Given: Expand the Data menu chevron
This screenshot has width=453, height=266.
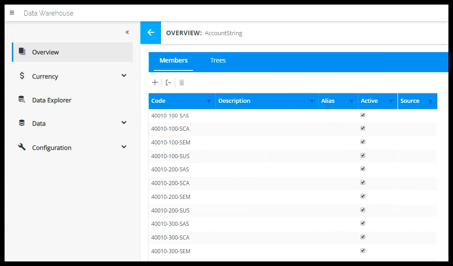Looking at the screenshot, I should pyautogui.click(x=124, y=123).
